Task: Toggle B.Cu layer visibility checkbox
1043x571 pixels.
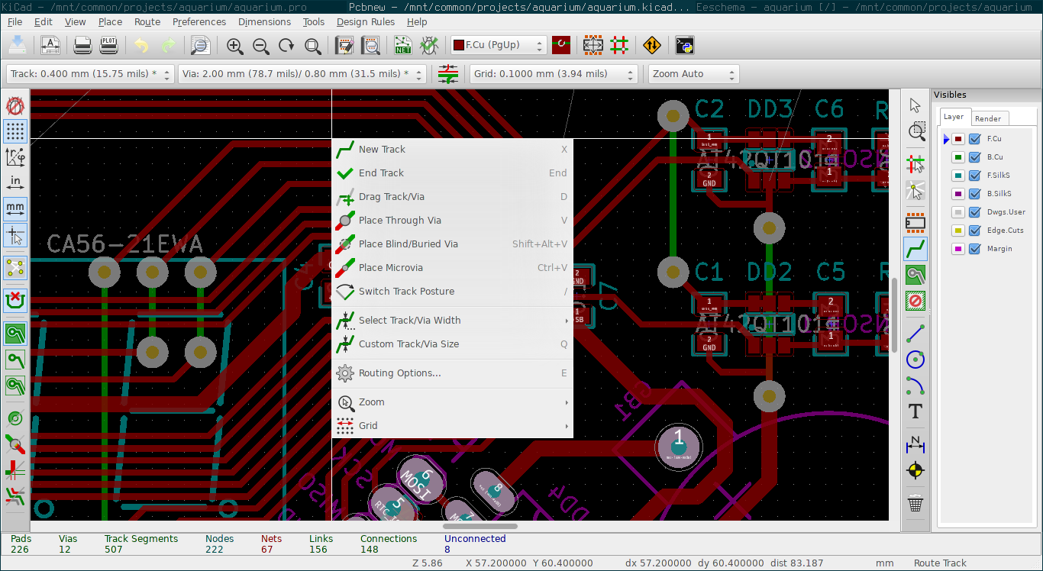Action: 974,157
